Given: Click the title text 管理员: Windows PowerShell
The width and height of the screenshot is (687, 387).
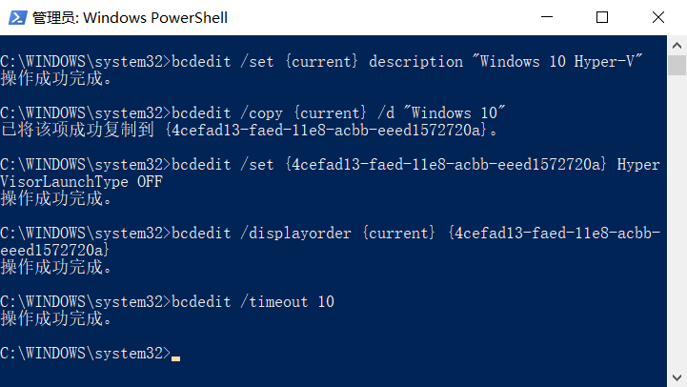Looking at the screenshot, I should 131,18.
